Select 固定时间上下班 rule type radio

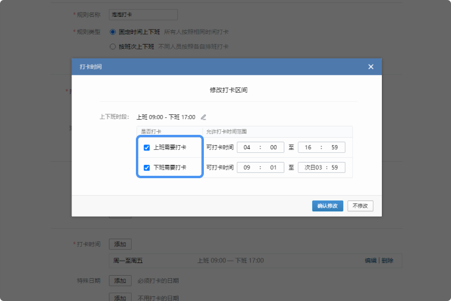point(113,32)
